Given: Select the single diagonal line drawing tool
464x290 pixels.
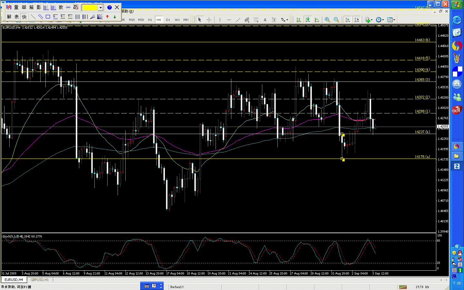Looking at the screenshot, I should click(x=33, y=17).
